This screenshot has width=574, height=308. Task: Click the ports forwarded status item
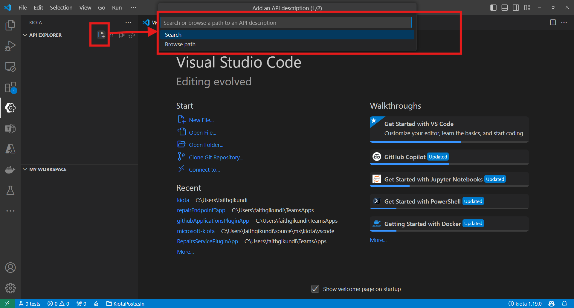click(81, 304)
